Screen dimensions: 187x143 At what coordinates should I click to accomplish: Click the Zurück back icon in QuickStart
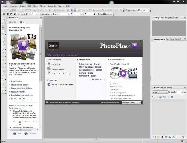(x=10, y=22)
